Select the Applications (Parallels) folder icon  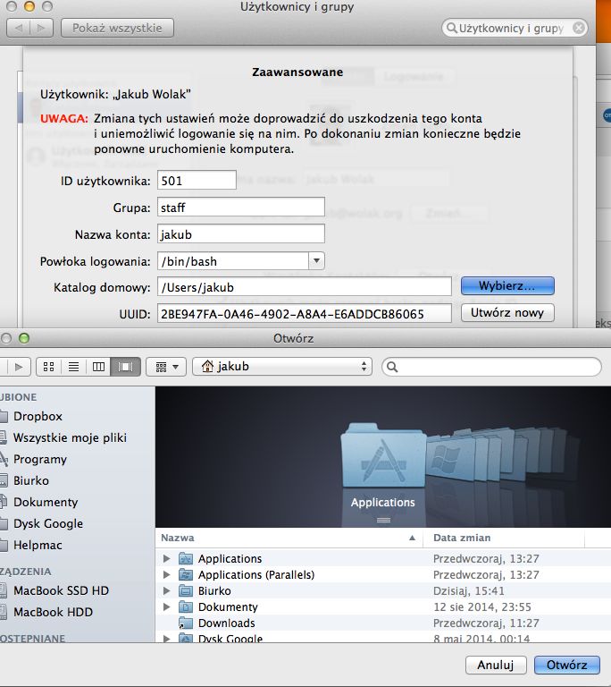[x=186, y=575]
